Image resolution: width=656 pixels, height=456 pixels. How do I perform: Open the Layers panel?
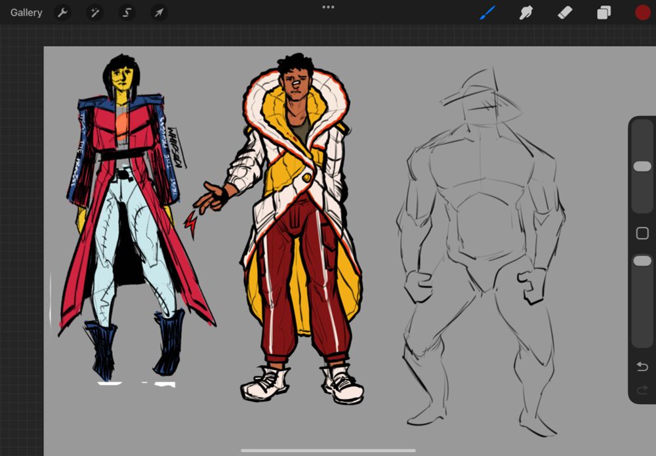click(x=604, y=12)
